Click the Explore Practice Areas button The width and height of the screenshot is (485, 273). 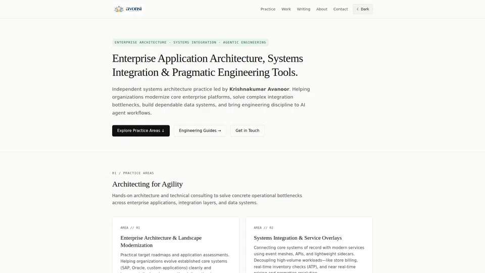[x=141, y=130]
